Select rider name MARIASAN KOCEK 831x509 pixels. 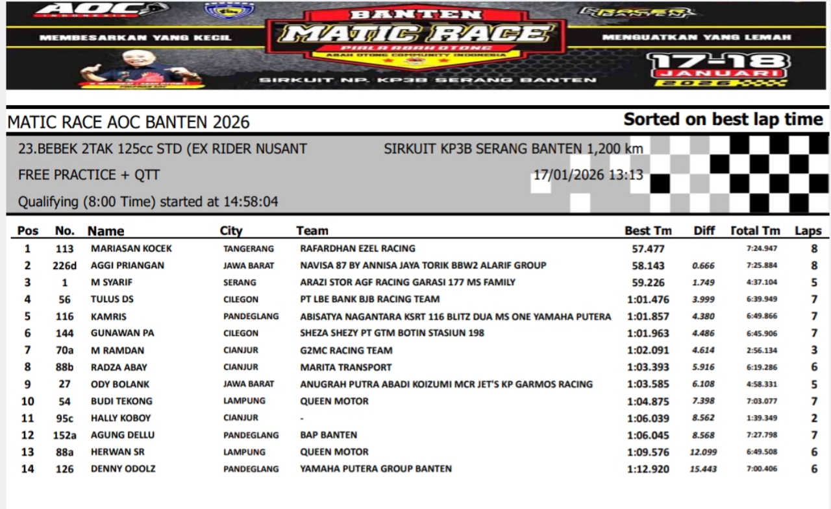tap(131, 248)
